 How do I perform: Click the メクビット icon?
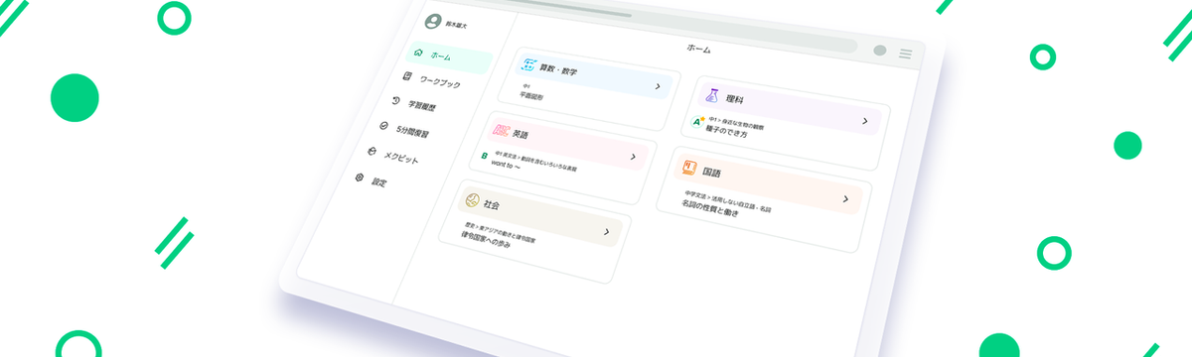pos(372,152)
